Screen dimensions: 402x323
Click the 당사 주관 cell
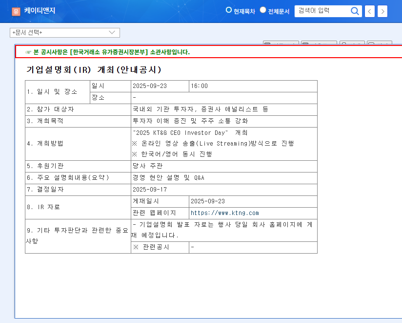click(x=224, y=166)
